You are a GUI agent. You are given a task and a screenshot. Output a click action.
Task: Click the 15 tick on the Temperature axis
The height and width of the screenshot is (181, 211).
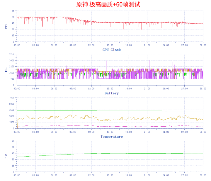[13, 166]
